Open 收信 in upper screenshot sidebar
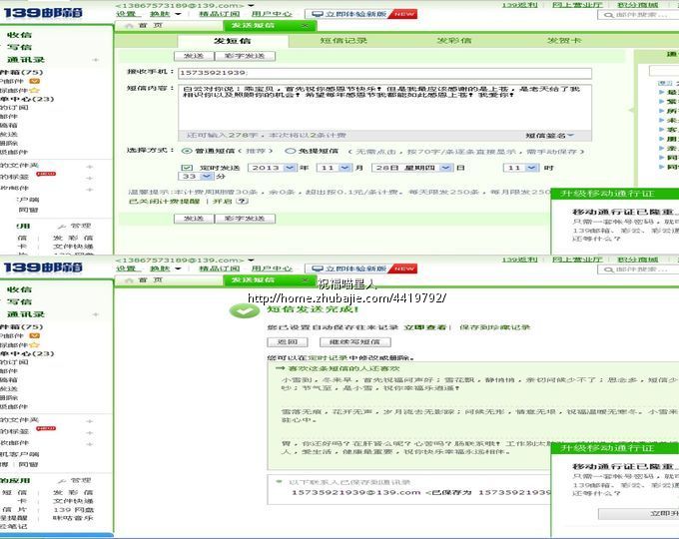This screenshot has width=679, height=539. 20,35
